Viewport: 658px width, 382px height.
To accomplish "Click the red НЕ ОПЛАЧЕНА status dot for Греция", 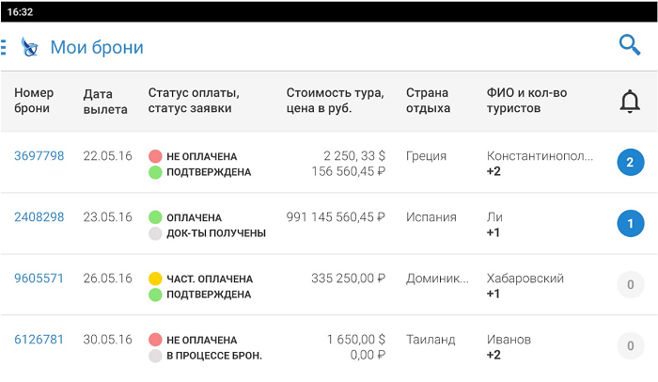I will [155, 156].
